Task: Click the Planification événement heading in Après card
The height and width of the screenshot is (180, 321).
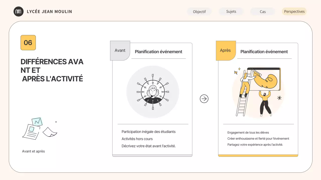Action: tap(264, 52)
